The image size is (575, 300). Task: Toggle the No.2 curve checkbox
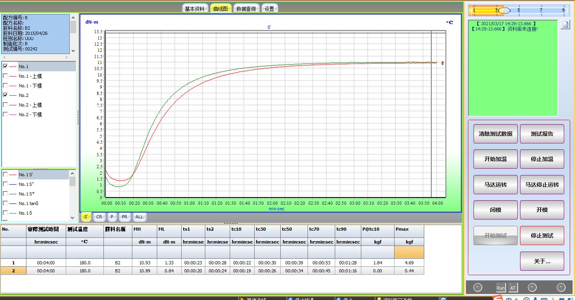pos(5,95)
